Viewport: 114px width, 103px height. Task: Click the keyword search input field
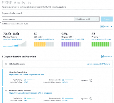click(x=38, y=19)
